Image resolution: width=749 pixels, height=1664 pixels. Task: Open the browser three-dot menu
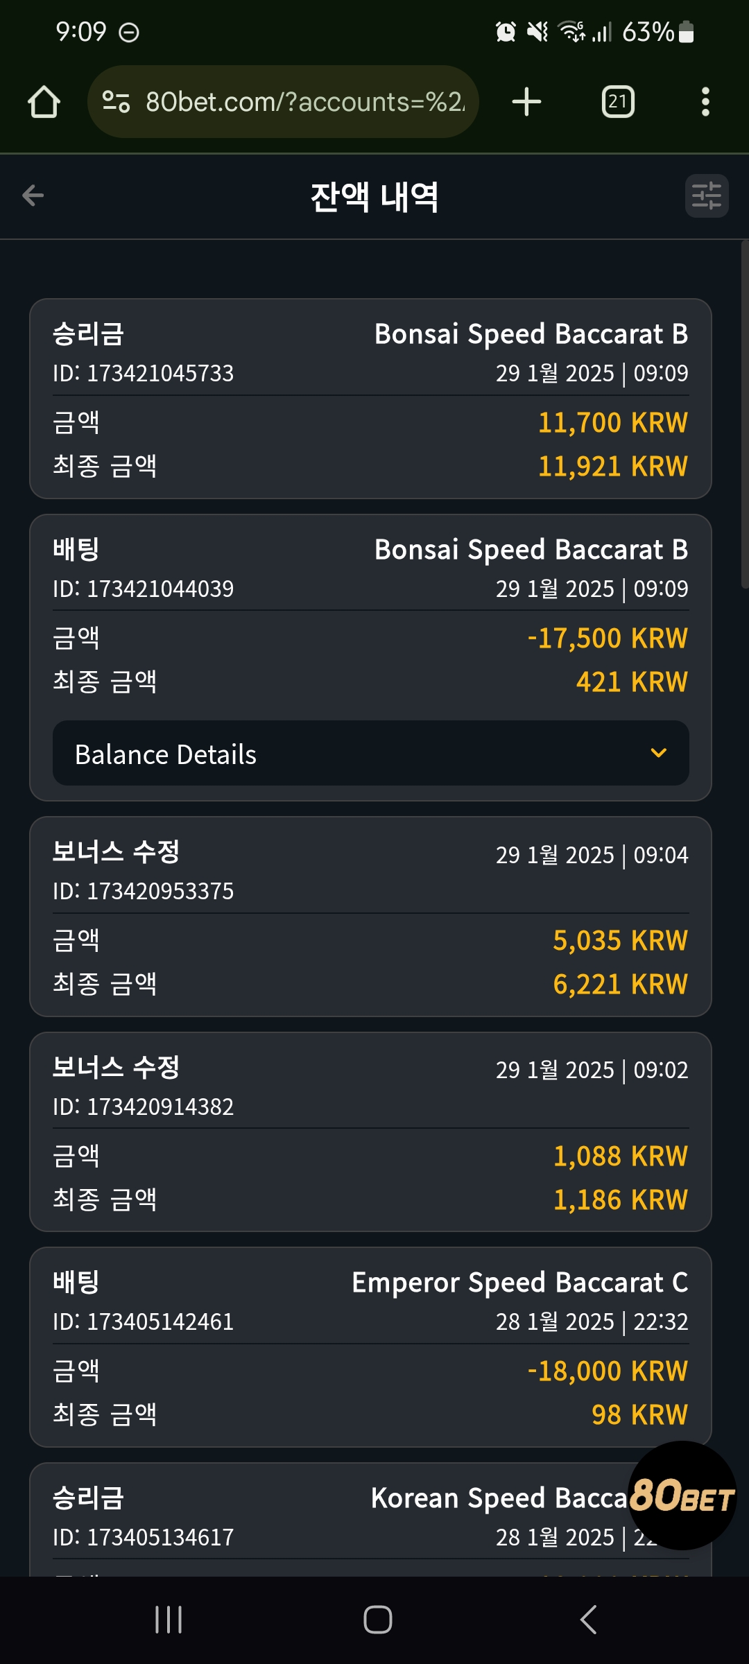[705, 102]
